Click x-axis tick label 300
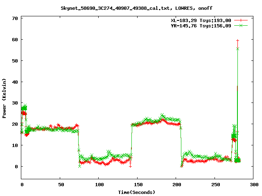 [254, 185]
